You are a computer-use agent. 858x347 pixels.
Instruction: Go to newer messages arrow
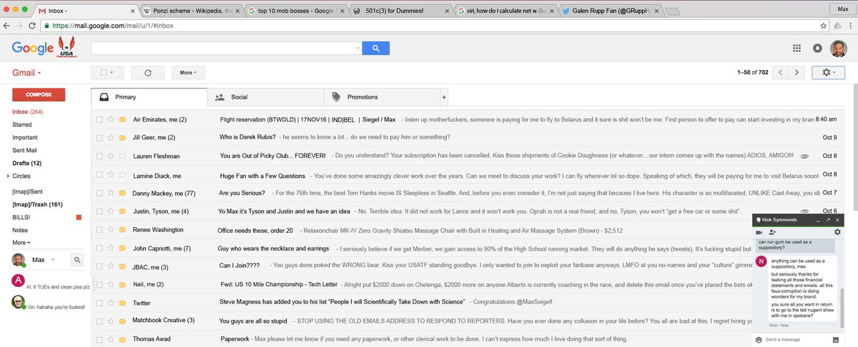click(781, 72)
